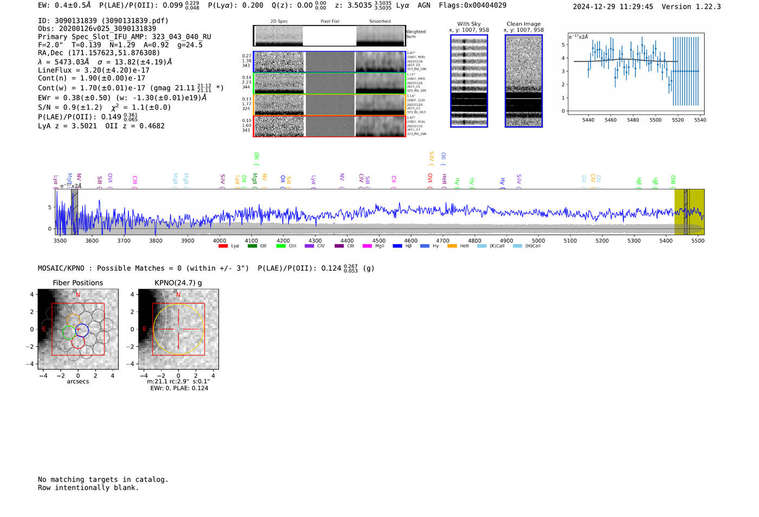Click the Cont(w) = 1.70 gmag line
The height and width of the screenshot is (517, 759).
[131, 87]
